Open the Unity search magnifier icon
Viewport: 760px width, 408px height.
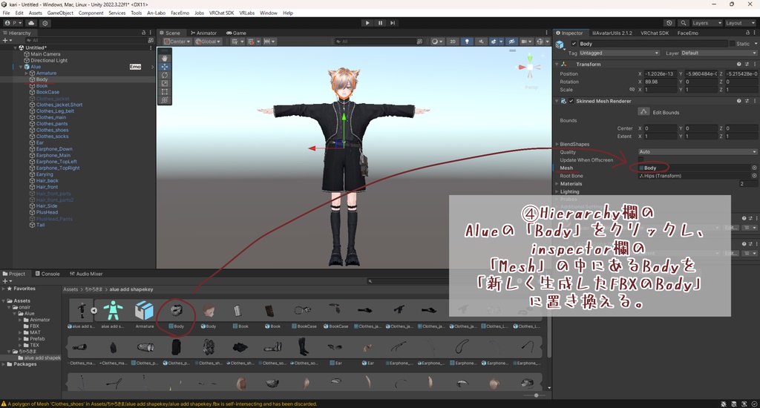[x=684, y=23]
